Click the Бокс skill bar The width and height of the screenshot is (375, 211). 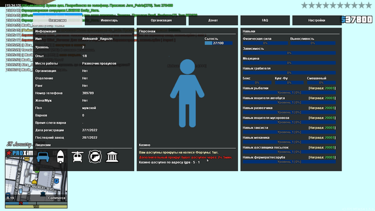pos(257,83)
